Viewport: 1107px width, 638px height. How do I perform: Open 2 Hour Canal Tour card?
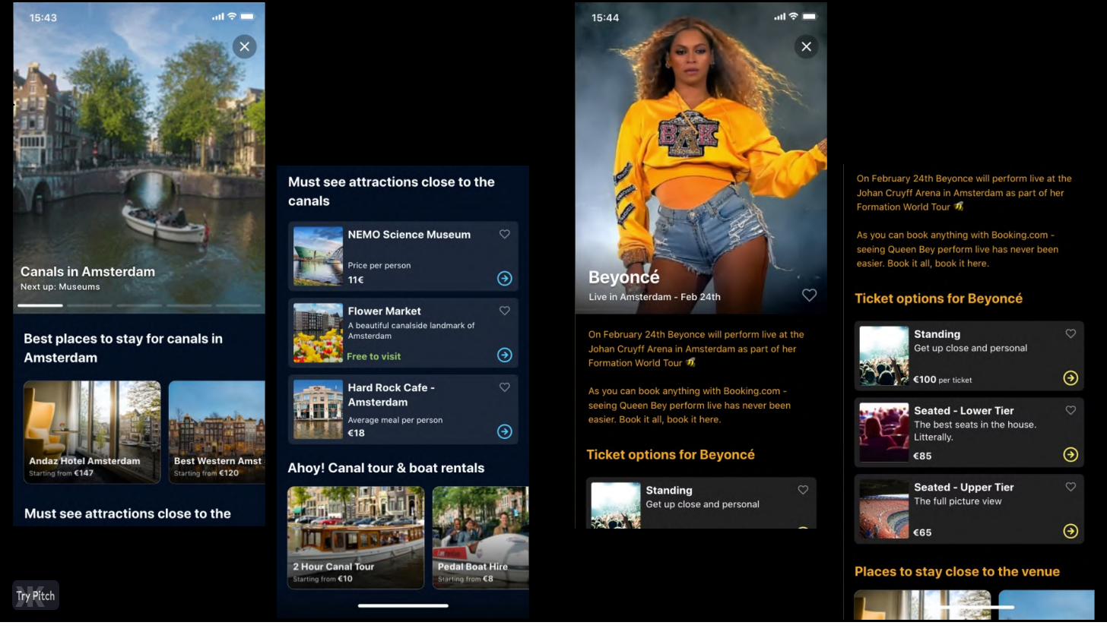point(356,538)
